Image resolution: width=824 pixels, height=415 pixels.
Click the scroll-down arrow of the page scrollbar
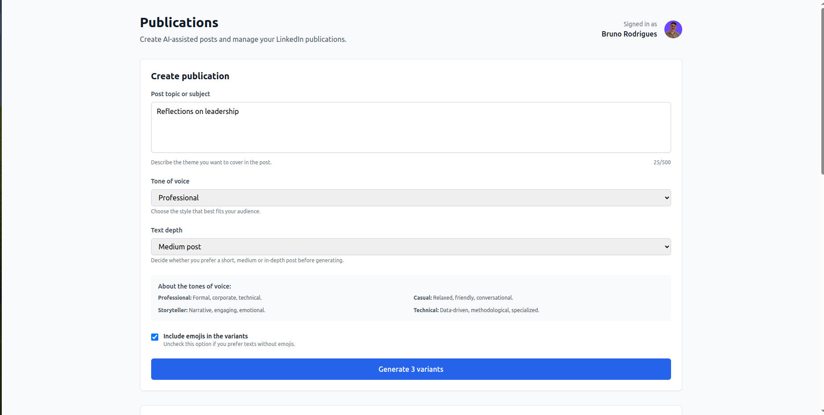[822, 411]
